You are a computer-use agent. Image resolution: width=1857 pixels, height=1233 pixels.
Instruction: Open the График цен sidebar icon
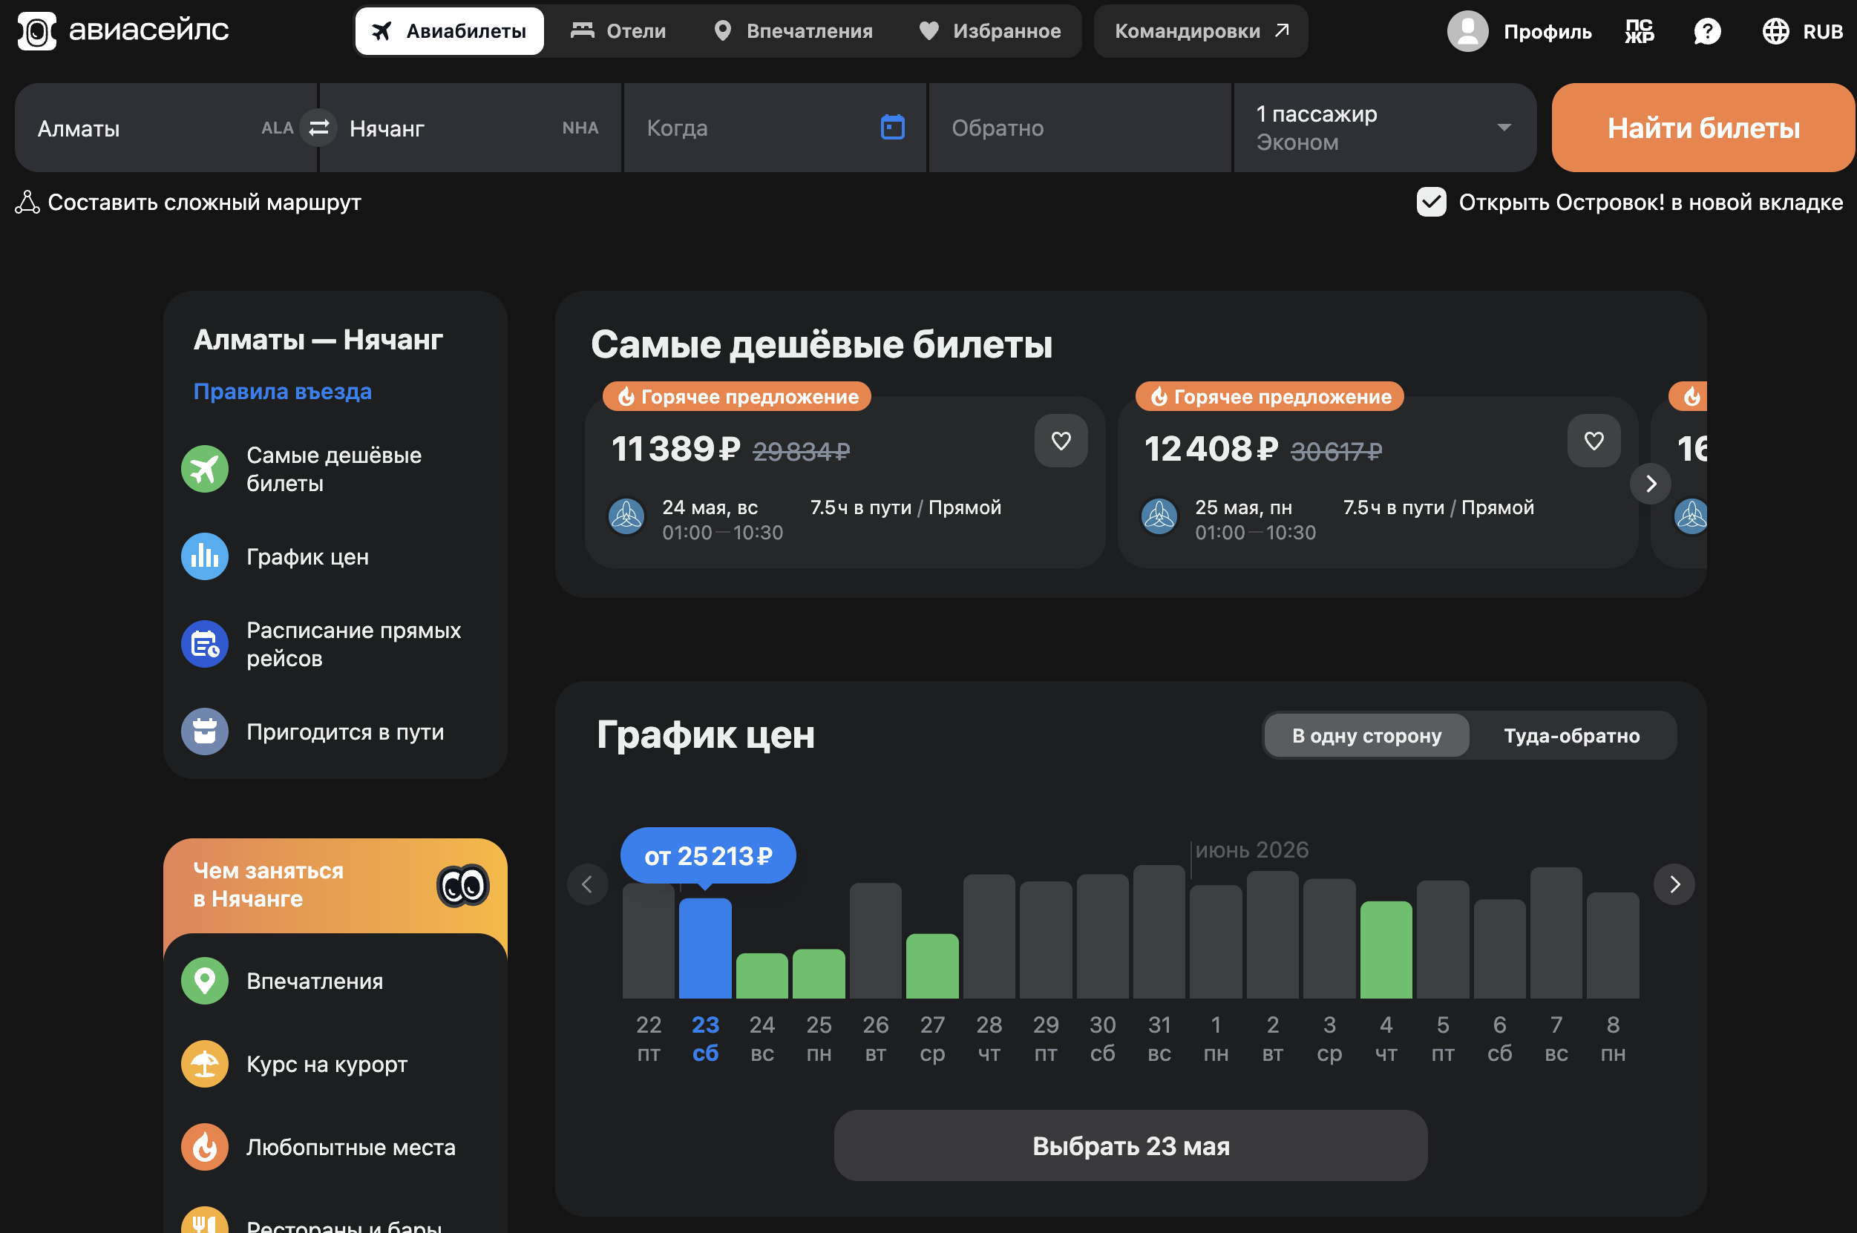tap(205, 556)
